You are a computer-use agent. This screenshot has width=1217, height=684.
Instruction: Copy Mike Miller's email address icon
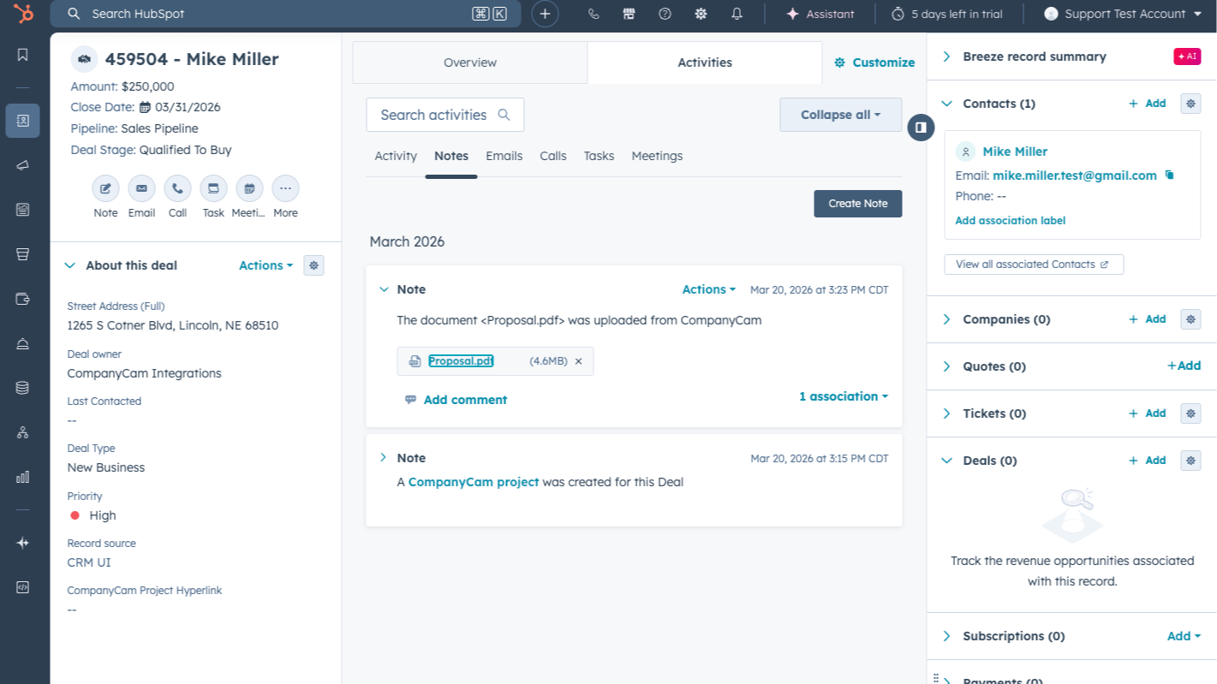(x=1170, y=175)
